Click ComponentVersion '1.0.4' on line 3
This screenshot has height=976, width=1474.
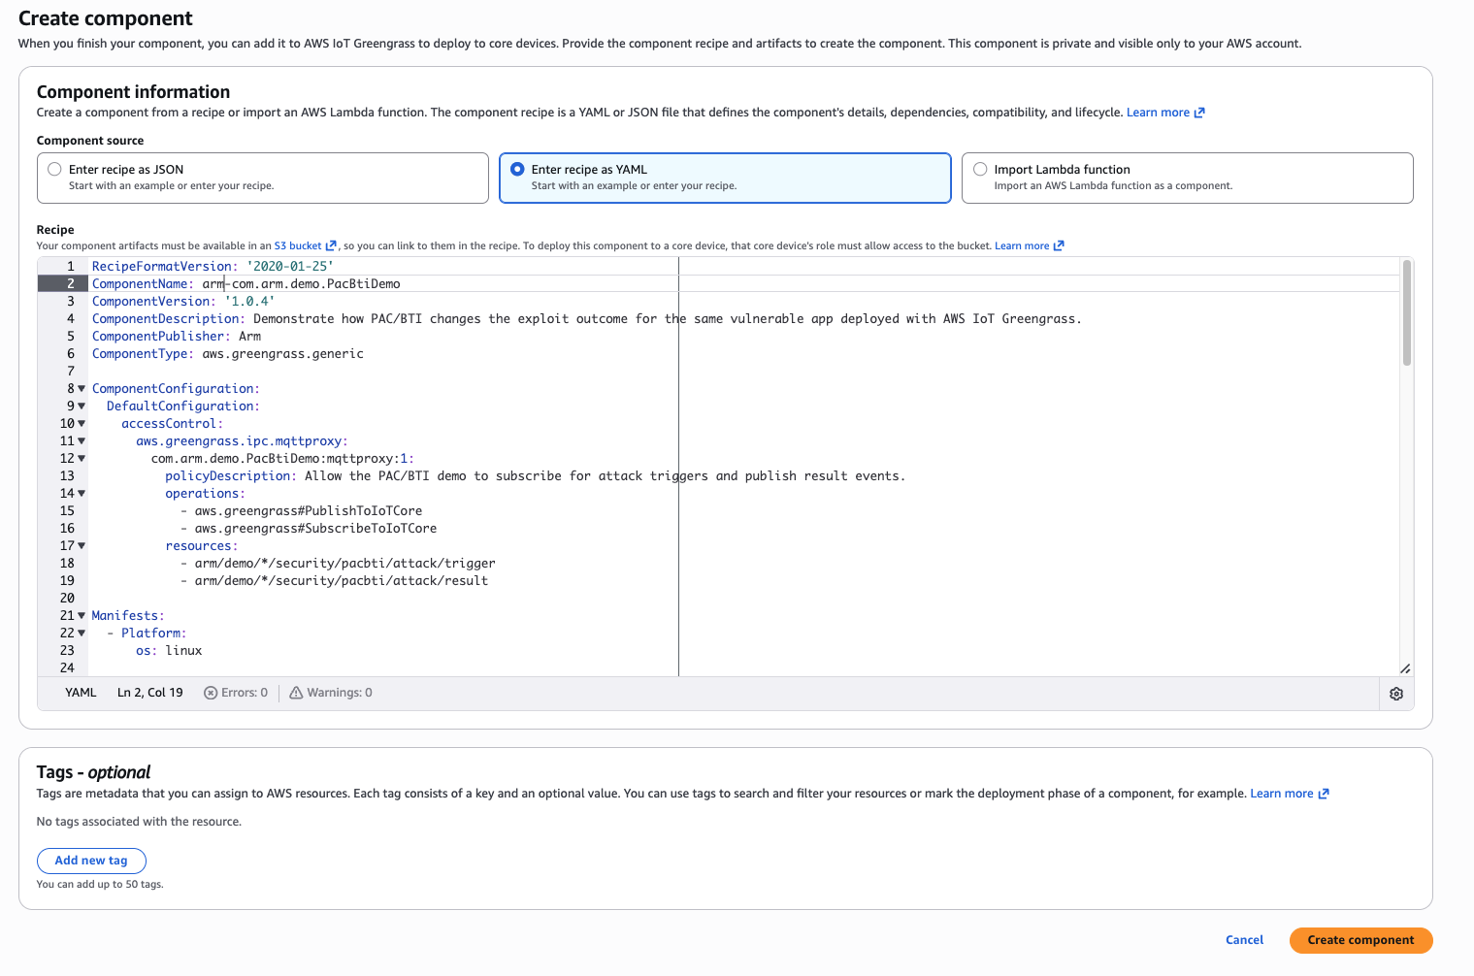point(183,302)
